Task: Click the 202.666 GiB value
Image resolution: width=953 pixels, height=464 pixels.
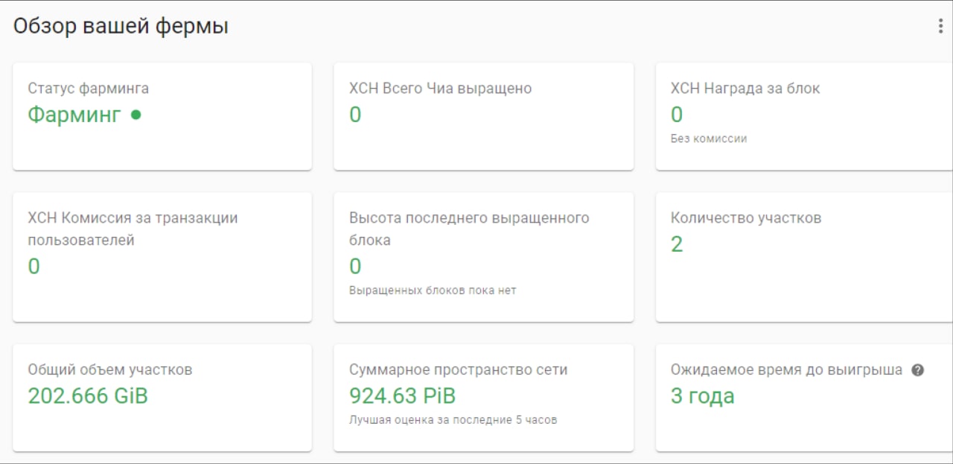Action: click(88, 395)
